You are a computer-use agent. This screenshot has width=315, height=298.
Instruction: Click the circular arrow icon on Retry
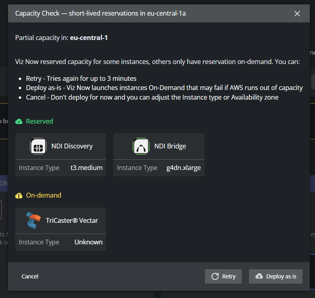coord(215,276)
